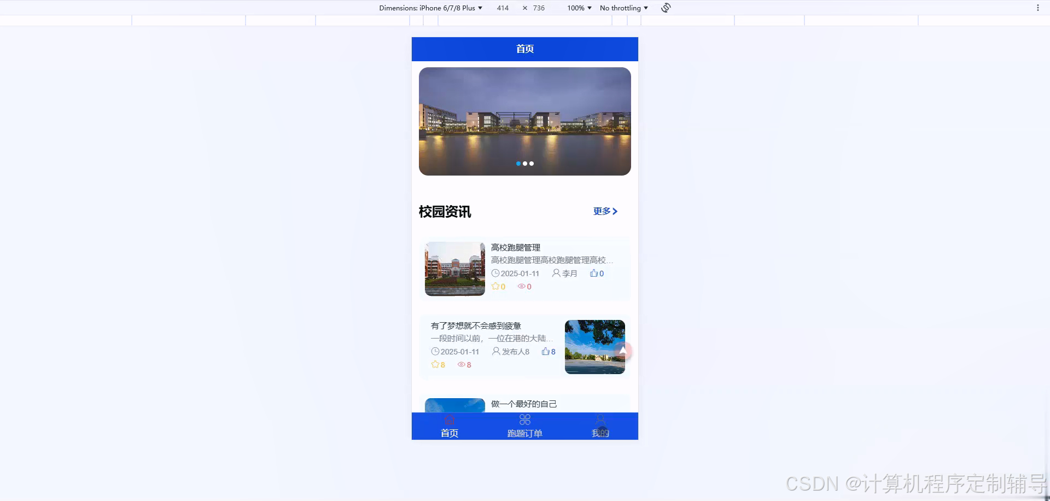This screenshot has height=501, width=1050.
Task: Click the person icon above 我的
Action: (599, 419)
